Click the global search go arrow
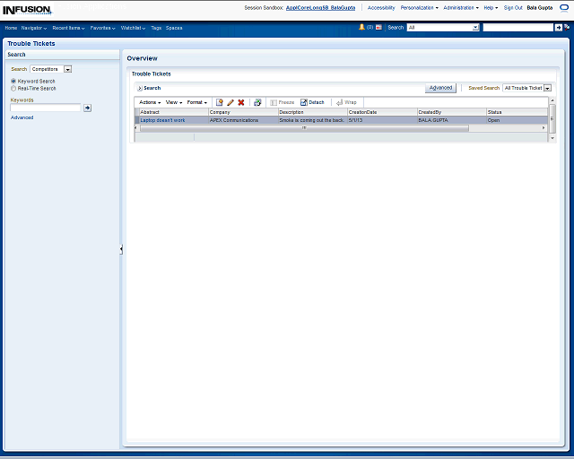 (559, 28)
